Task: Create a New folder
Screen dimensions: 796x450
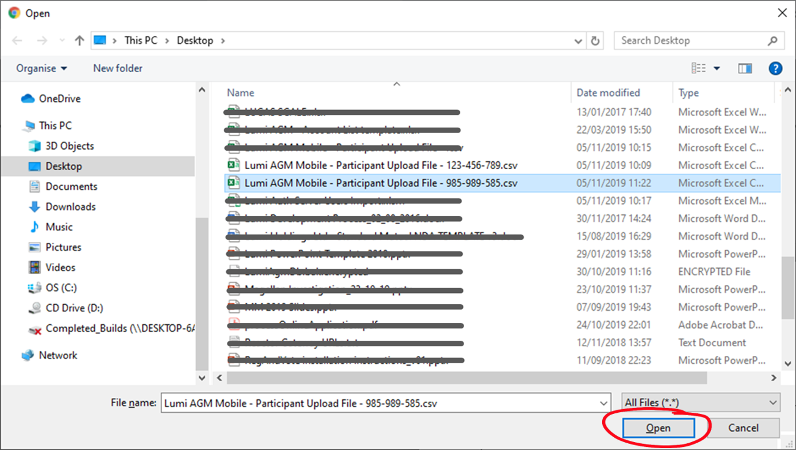Action: (117, 68)
